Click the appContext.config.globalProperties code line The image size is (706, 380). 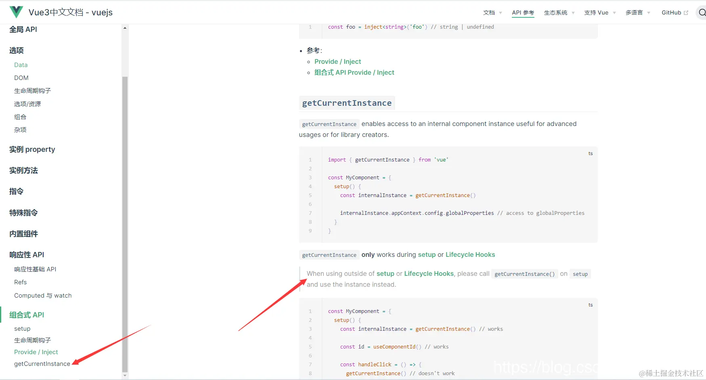click(462, 213)
